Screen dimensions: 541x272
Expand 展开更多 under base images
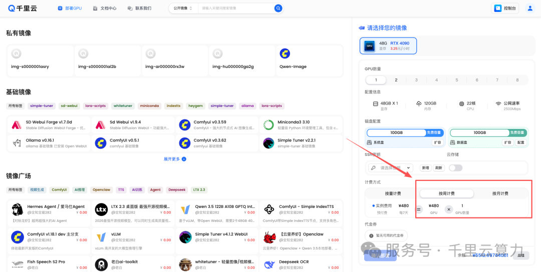click(175, 159)
